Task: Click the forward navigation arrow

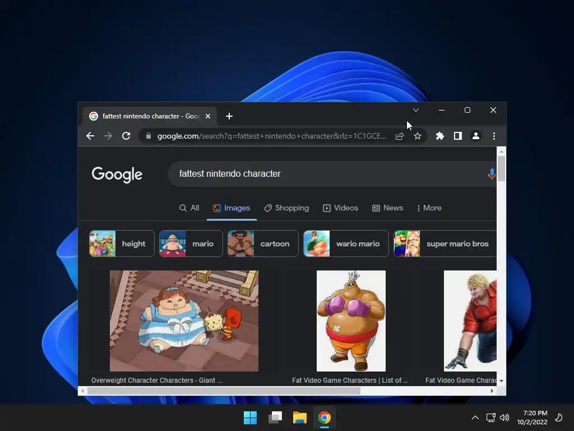Action: tap(108, 136)
